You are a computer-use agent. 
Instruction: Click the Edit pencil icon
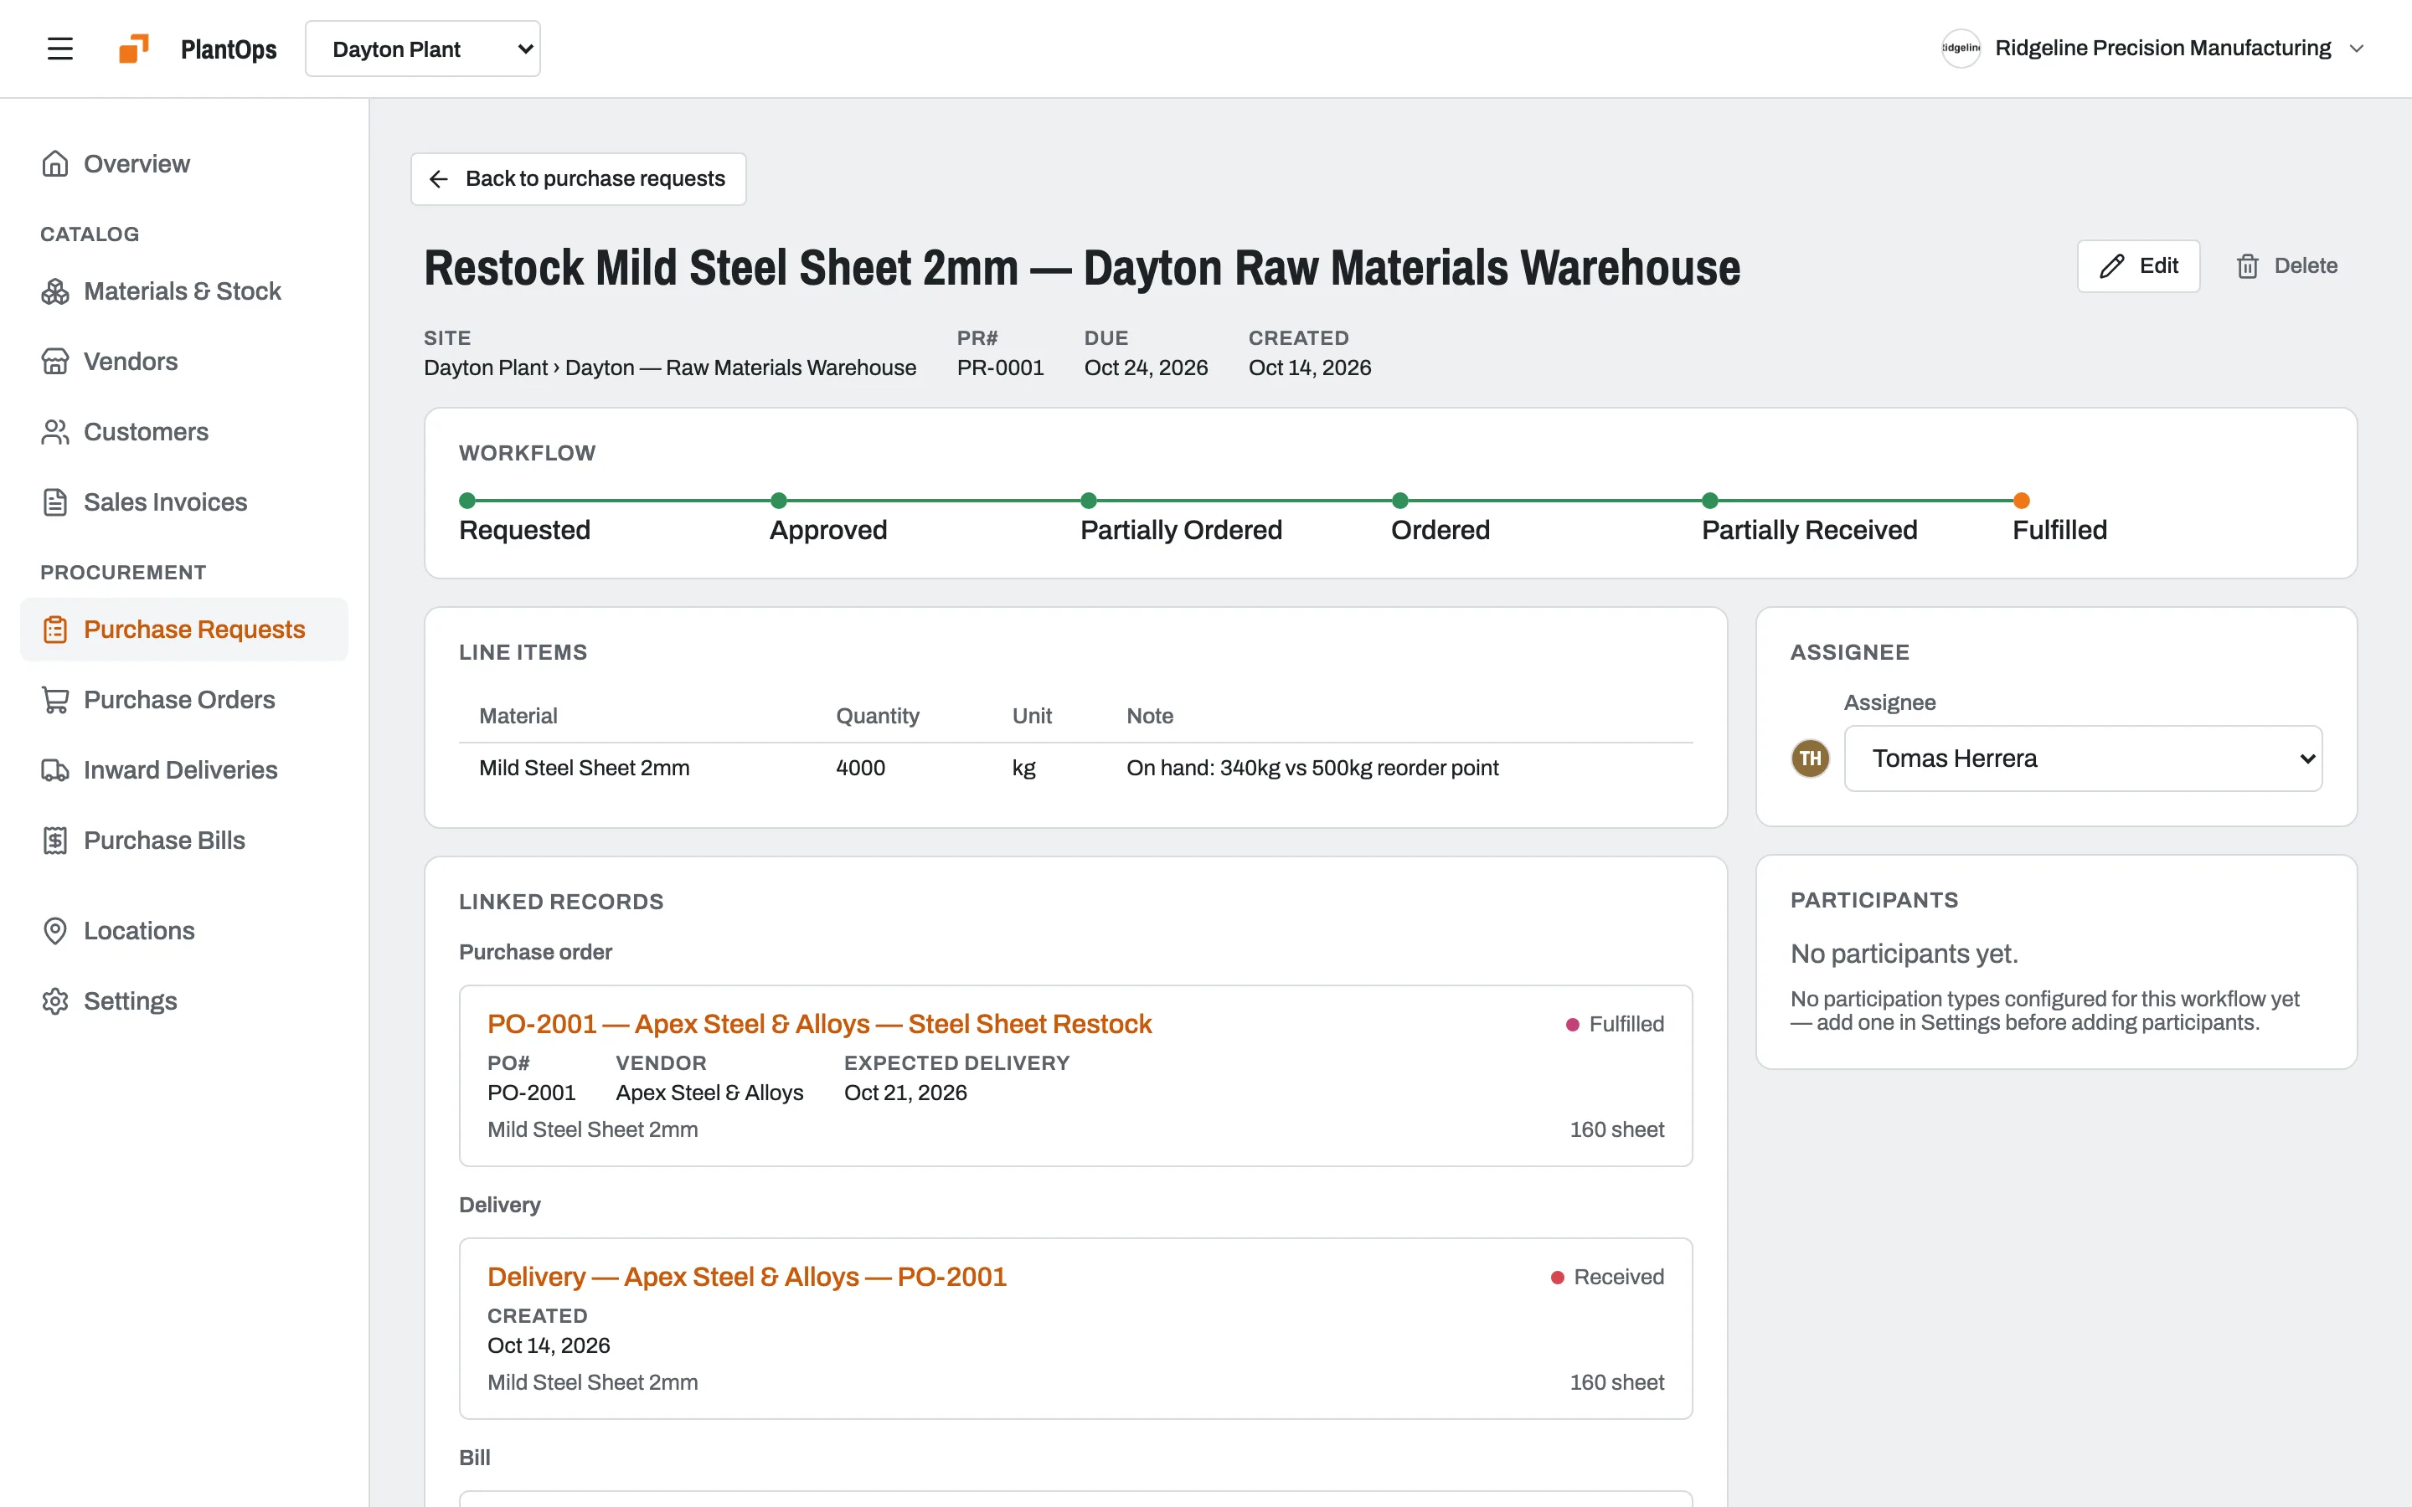pyautogui.click(x=2111, y=266)
